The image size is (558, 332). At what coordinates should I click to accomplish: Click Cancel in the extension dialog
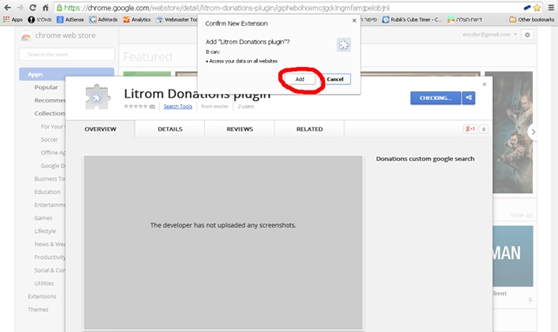(335, 79)
